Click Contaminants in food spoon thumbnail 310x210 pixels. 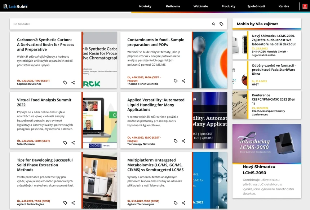coord(210,60)
